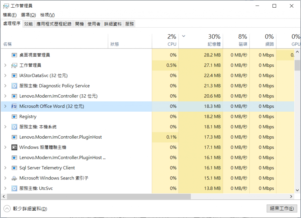301x218 pixels.
Task: Expand the 工作管理員 process group
Action: 5,65
